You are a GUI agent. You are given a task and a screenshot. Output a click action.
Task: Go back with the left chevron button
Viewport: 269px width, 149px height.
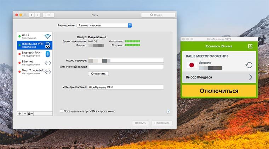point(32,15)
